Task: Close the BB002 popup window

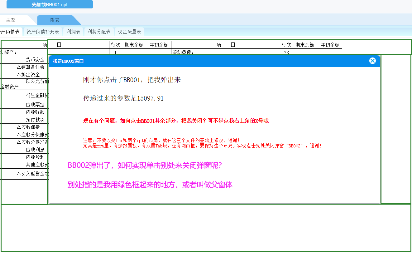Action: tap(372, 61)
